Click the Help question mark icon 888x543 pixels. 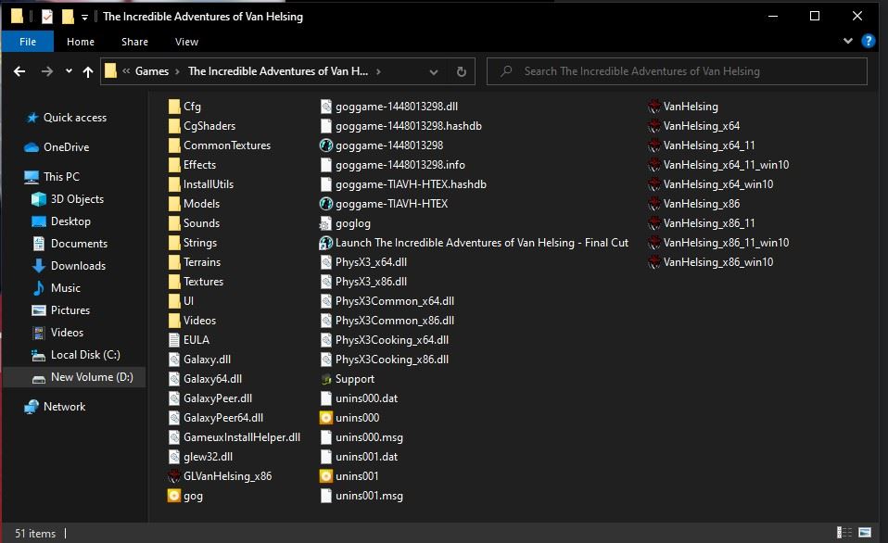[x=869, y=42]
